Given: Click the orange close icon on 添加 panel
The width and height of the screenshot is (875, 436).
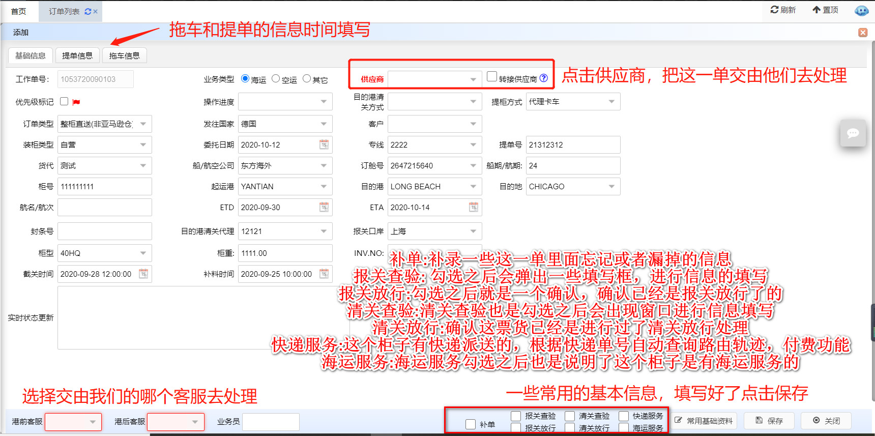Looking at the screenshot, I should point(863,33).
